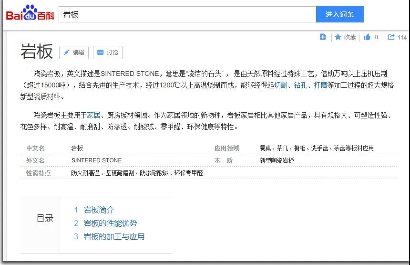
Task: Click the pencil 编辑 edit button
Action: coord(74,53)
